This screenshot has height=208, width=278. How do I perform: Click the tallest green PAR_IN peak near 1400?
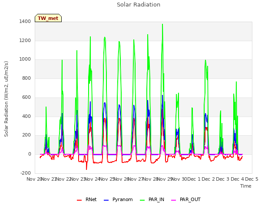tap(162, 24)
